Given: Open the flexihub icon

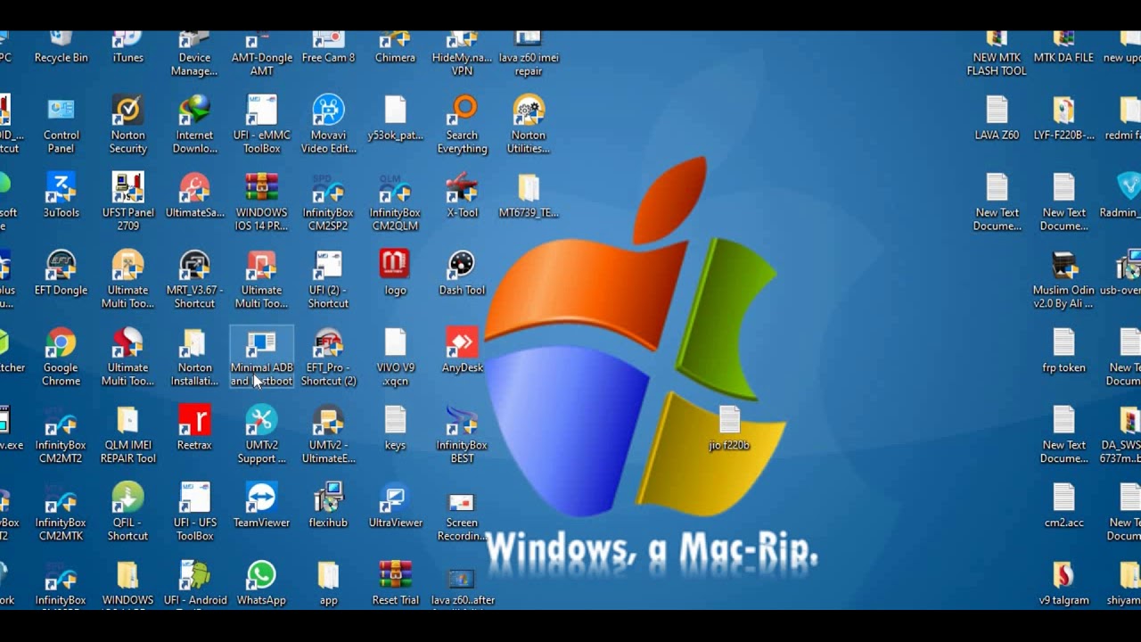Looking at the screenshot, I should pyautogui.click(x=328, y=506).
